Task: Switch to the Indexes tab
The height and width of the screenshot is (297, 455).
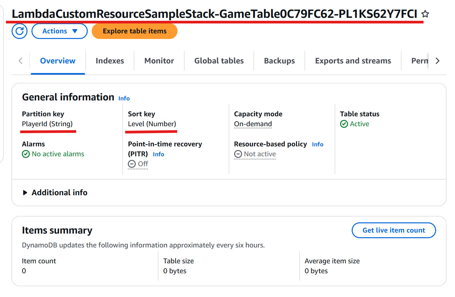Action: click(110, 61)
